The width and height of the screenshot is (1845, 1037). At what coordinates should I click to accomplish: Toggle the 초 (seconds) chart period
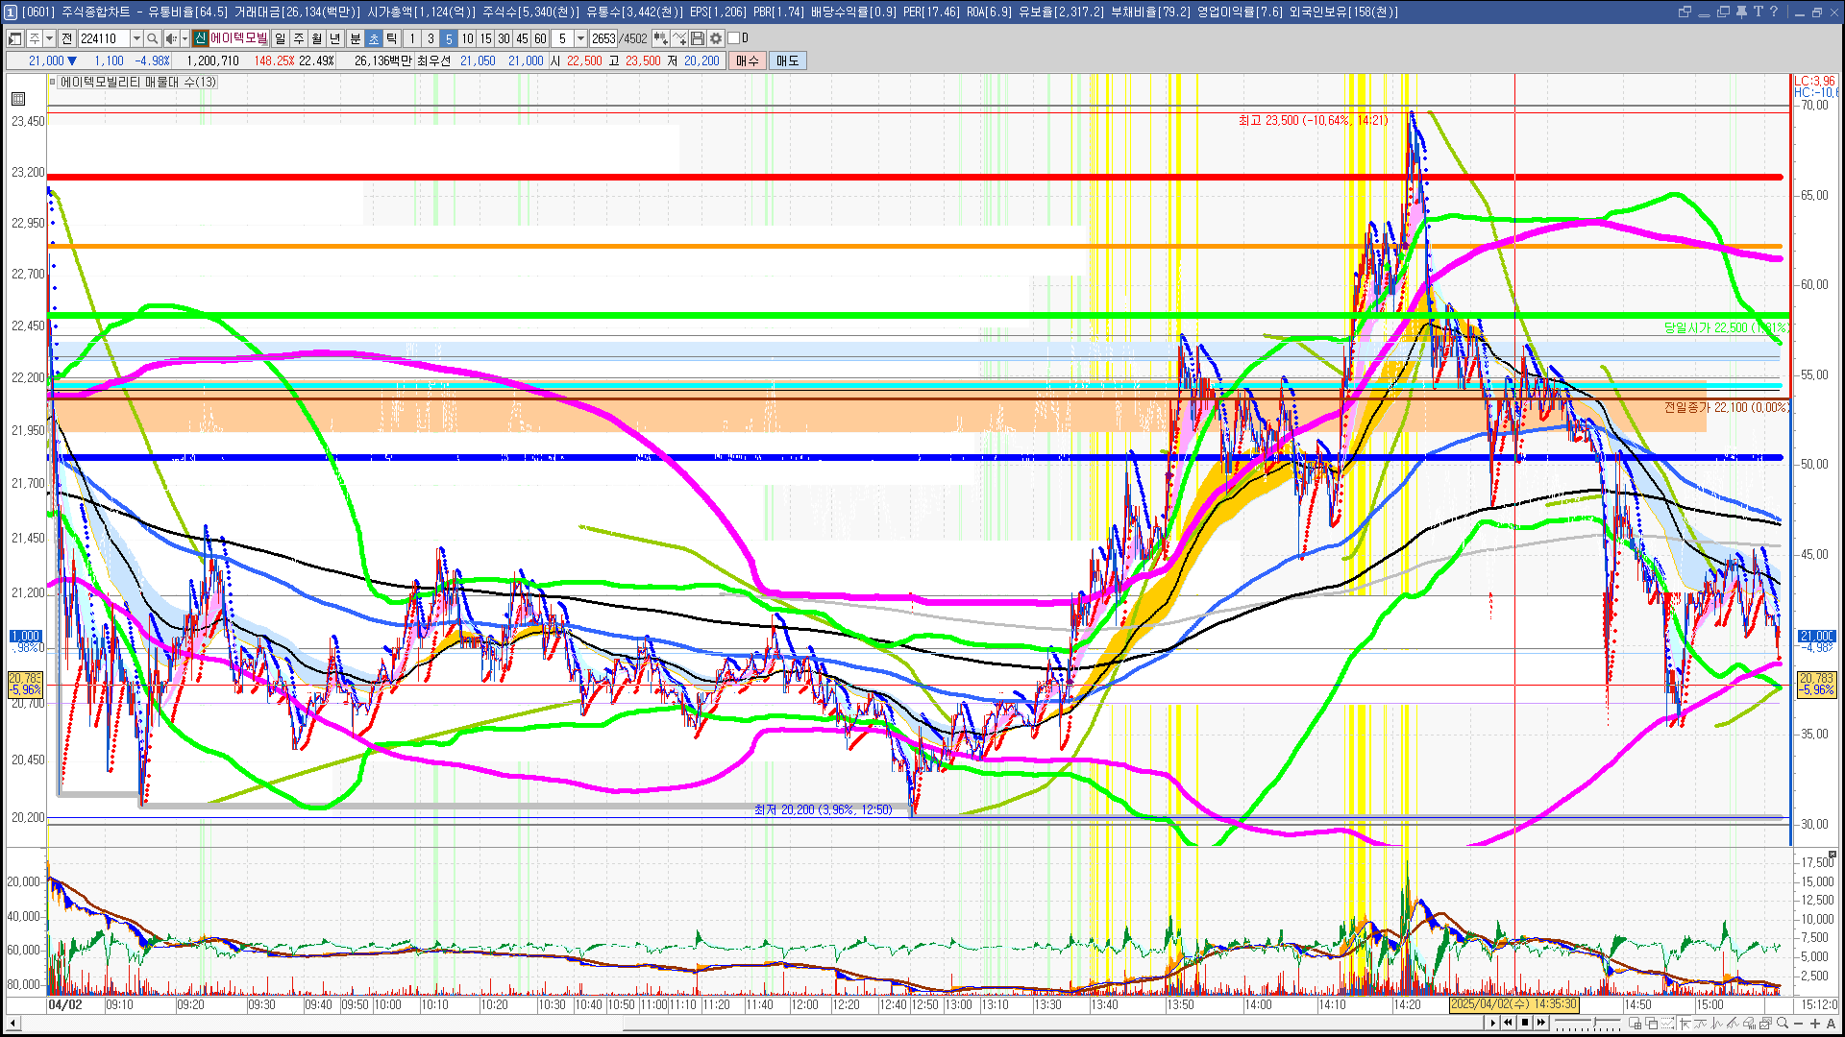(374, 38)
